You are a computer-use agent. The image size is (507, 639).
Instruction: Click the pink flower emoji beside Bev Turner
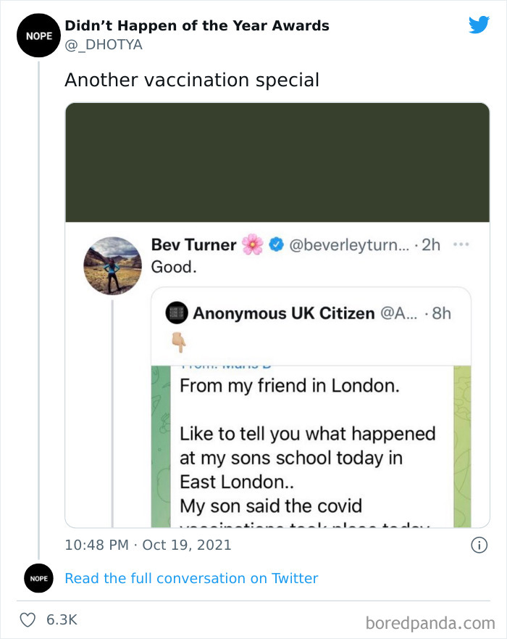click(253, 245)
